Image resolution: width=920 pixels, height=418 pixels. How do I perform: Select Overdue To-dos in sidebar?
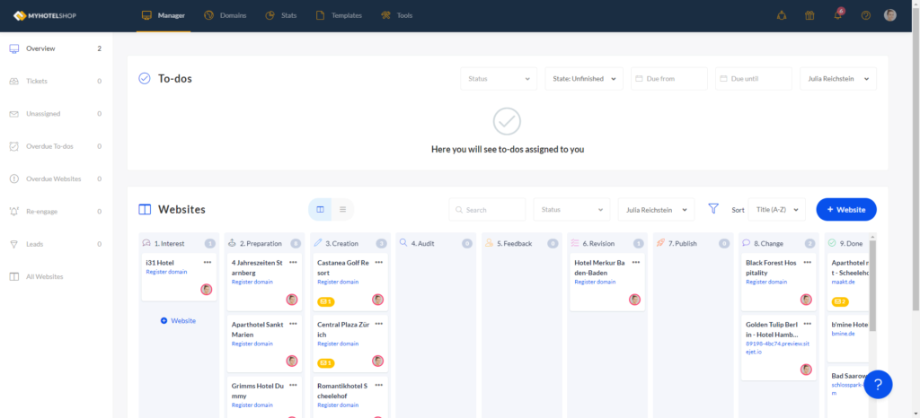[x=49, y=146]
